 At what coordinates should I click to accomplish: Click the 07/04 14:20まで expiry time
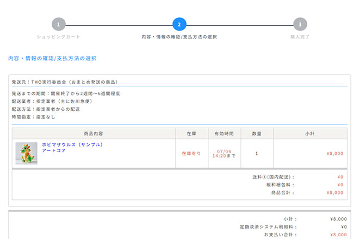(x=224, y=154)
